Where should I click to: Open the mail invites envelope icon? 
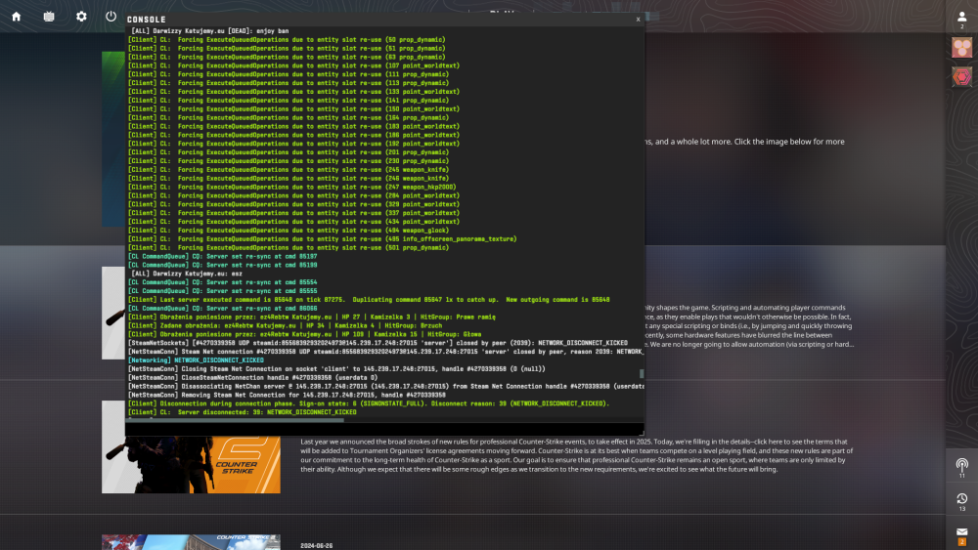click(961, 535)
